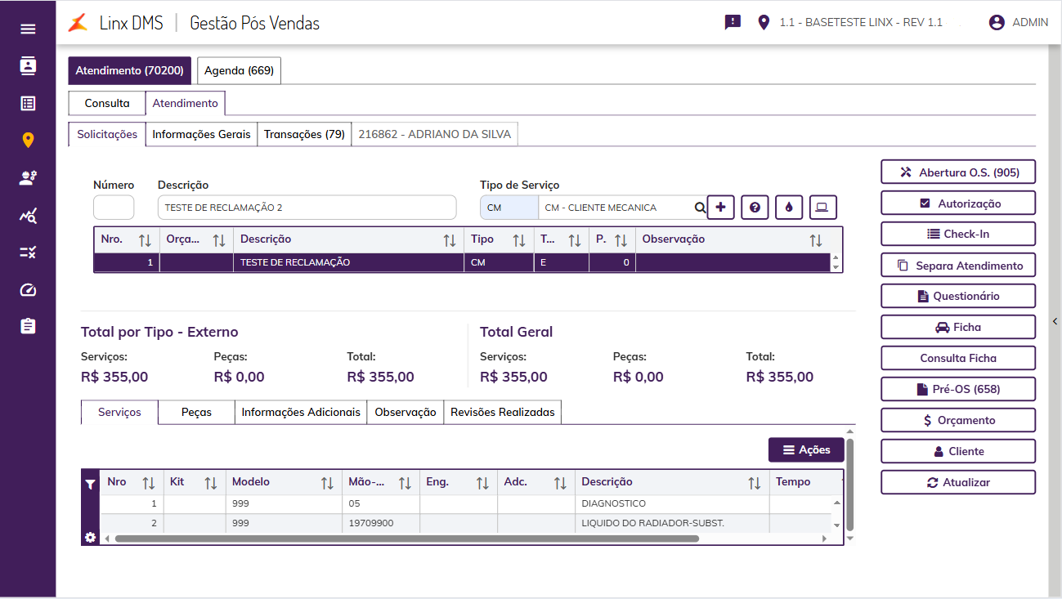1062x599 pixels.
Task: Click the Autorização button
Action: coord(958,203)
